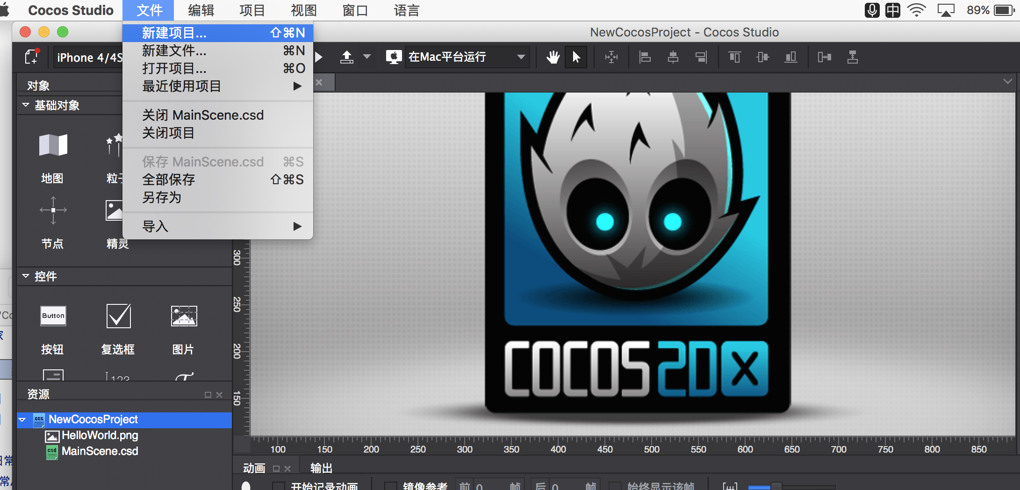This screenshot has height=490, width=1020.
Task: Click the Align vertical middle icon
Action: 762,57
